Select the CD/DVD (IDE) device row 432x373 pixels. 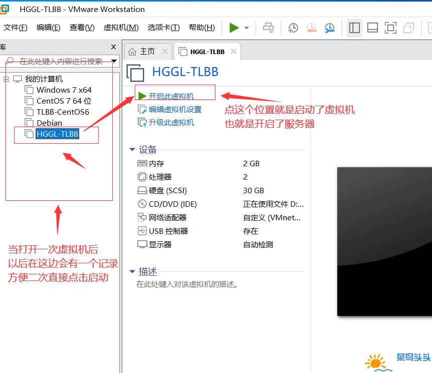coord(221,204)
